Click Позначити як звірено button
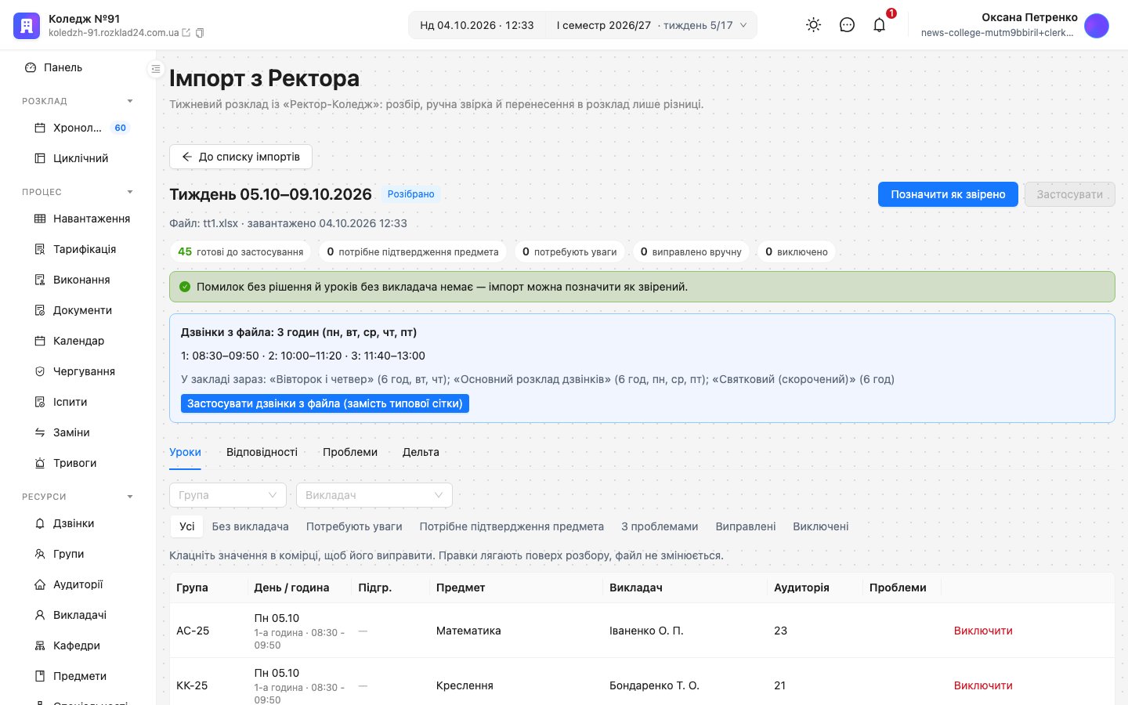This screenshot has height=705, width=1128. 948,194
